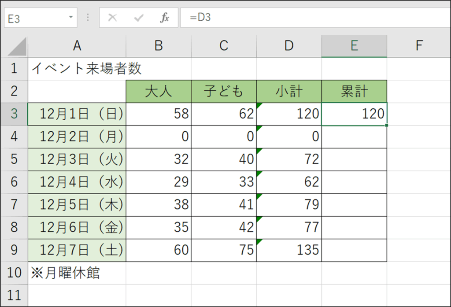Click the 小計 value 135

pyautogui.click(x=289, y=250)
